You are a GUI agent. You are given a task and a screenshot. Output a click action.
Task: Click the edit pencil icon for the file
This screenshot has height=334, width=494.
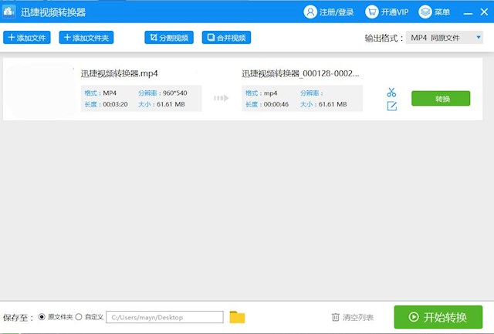(391, 106)
